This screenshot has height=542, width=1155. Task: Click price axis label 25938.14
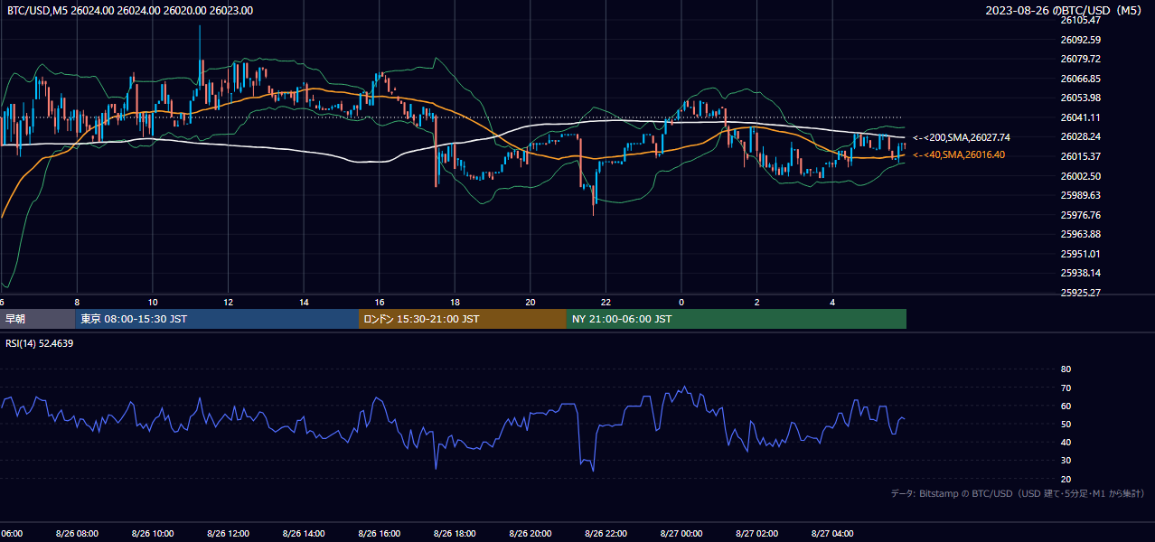pyautogui.click(x=1080, y=273)
